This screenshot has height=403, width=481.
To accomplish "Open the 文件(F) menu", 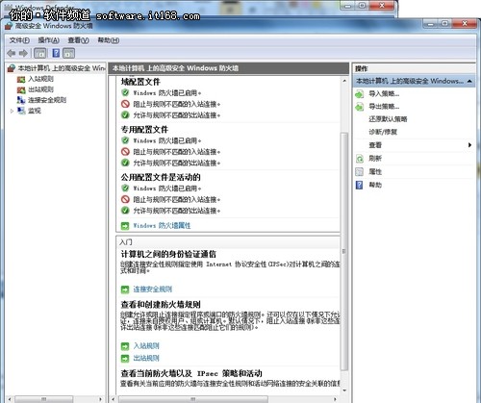I will 19,40.
